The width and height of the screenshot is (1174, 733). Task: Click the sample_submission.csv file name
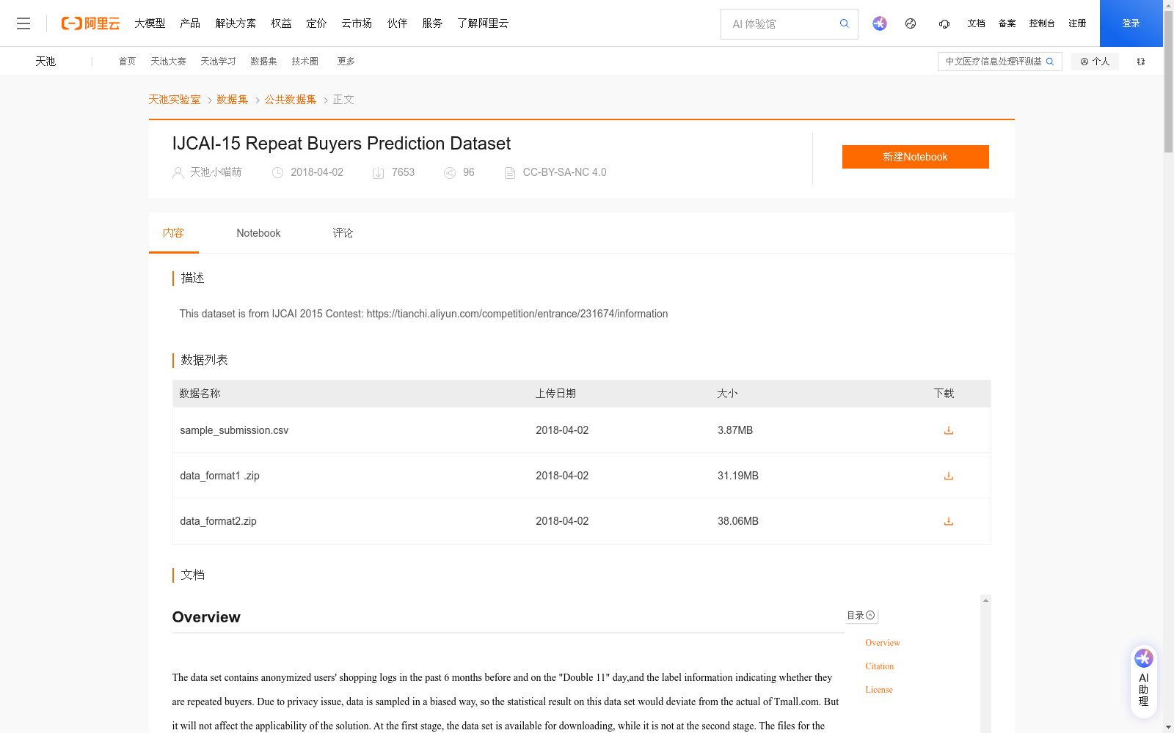(x=234, y=430)
